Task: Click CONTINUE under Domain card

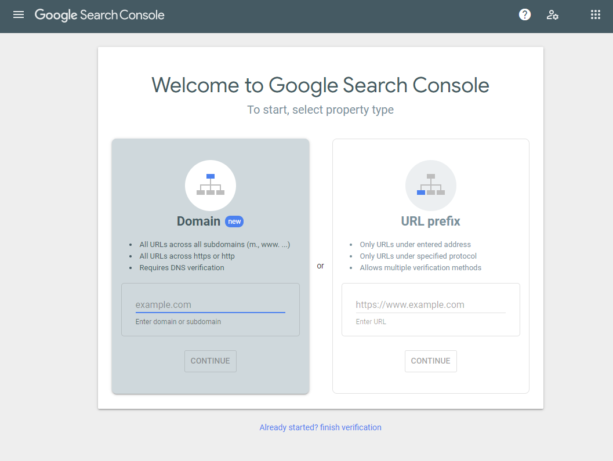Action: [211, 361]
